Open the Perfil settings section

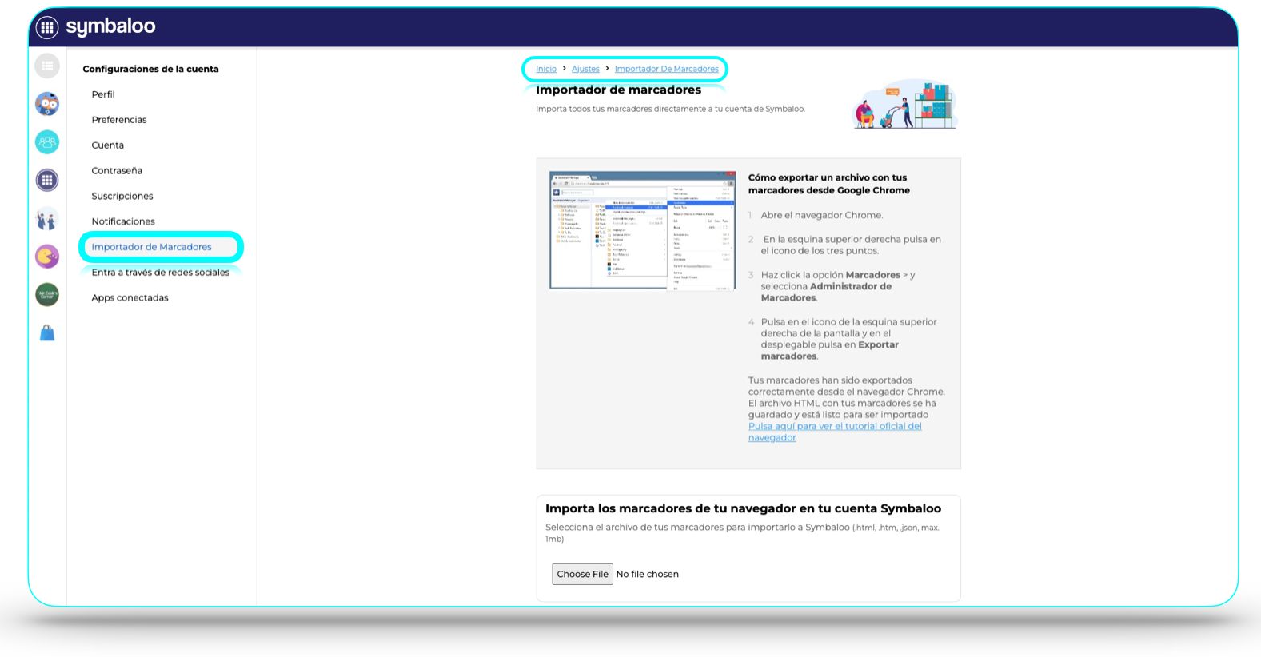pos(103,94)
